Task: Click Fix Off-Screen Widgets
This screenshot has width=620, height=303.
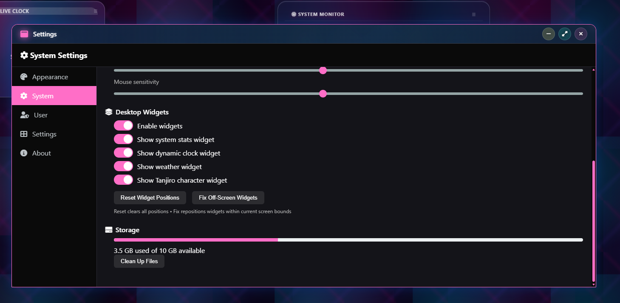Action: tap(228, 197)
